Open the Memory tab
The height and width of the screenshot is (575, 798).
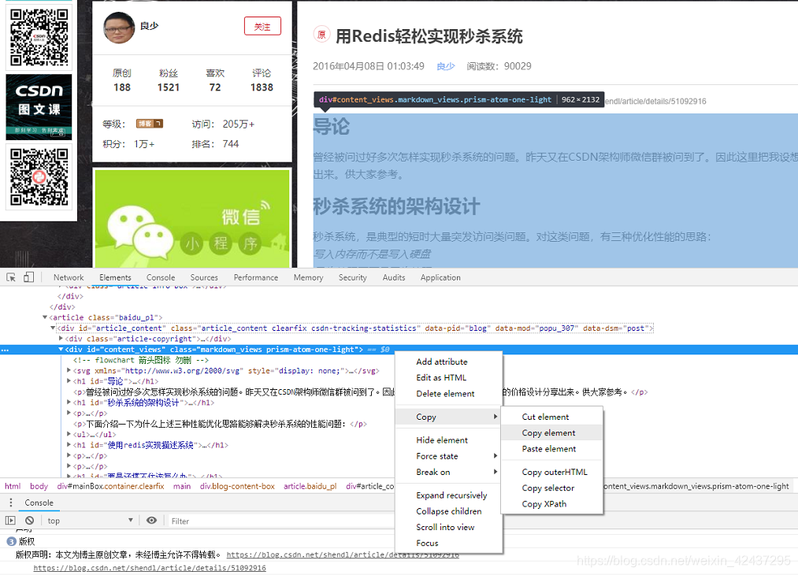point(309,277)
